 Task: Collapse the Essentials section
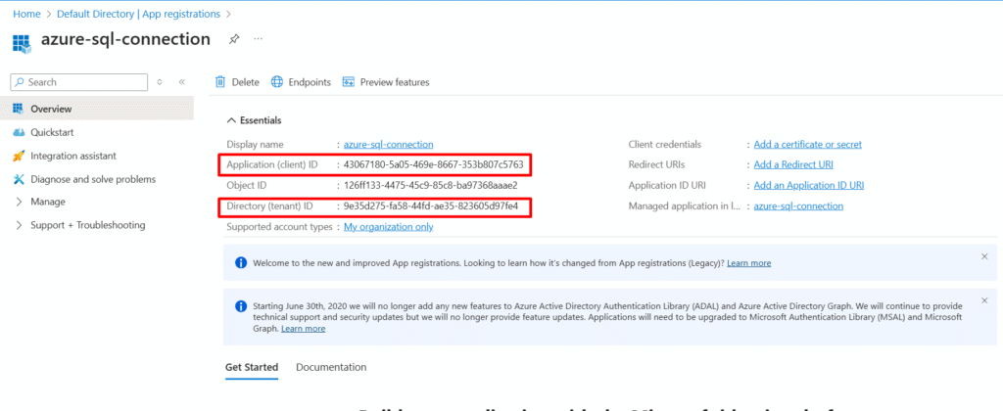(x=231, y=120)
